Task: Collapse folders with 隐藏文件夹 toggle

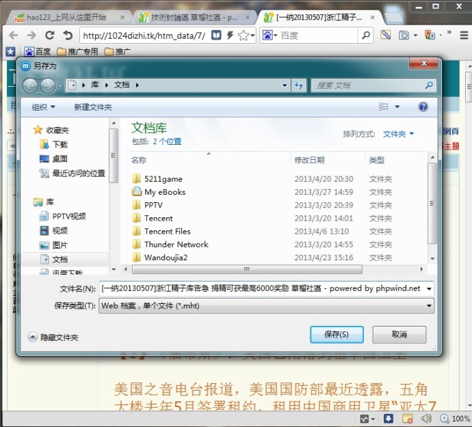Action: pyautogui.click(x=53, y=337)
